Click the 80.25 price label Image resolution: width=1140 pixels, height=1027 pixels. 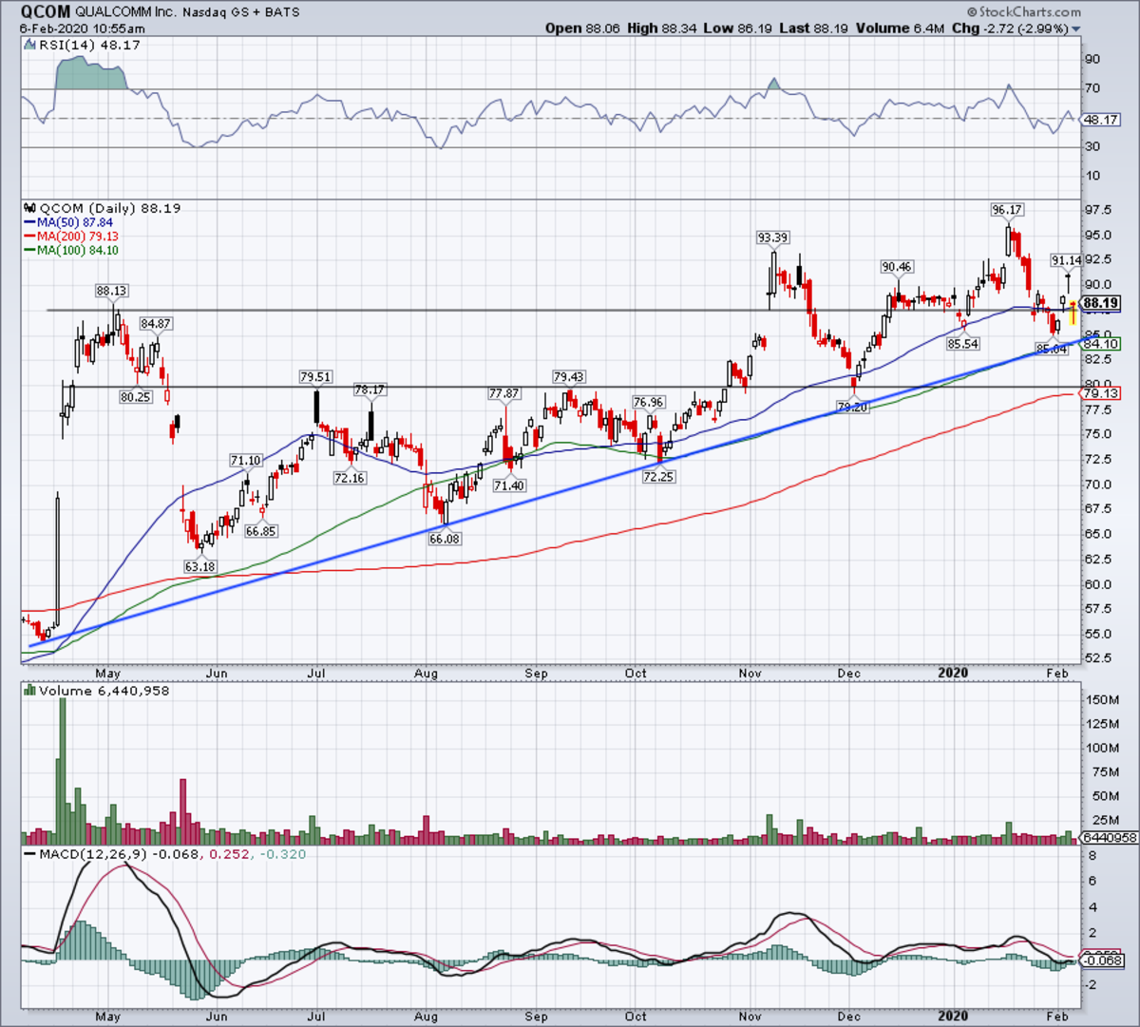[136, 397]
